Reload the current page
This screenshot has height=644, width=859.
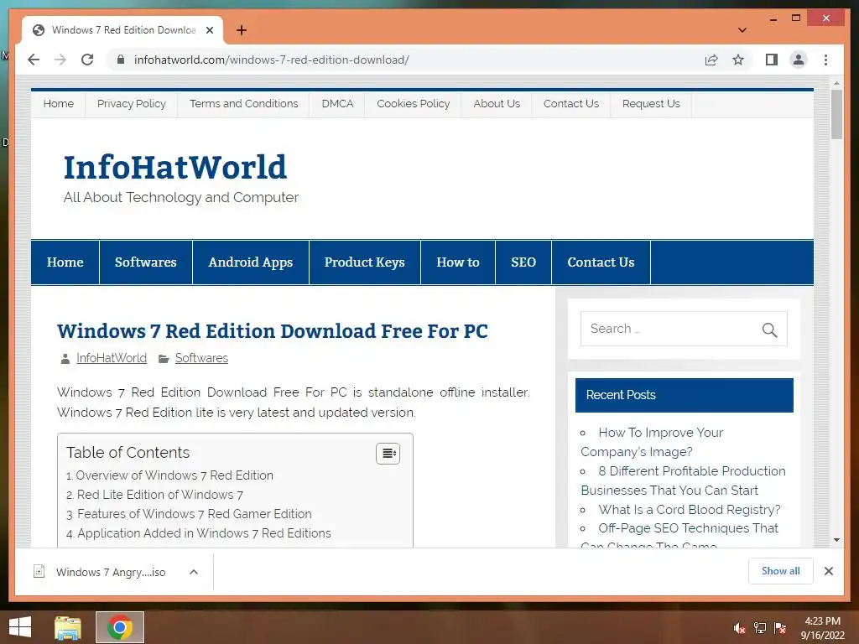pyautogui.click(x=87, y=60)
